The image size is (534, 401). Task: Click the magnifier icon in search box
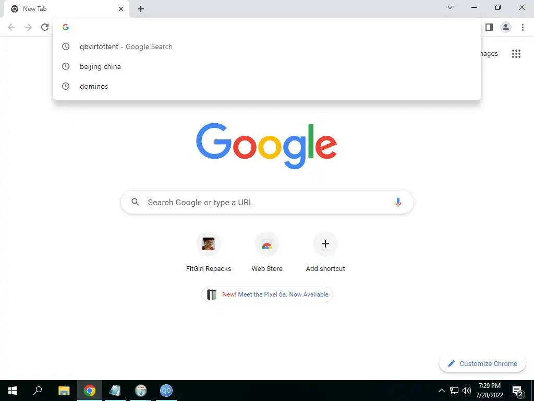(135, 202)
